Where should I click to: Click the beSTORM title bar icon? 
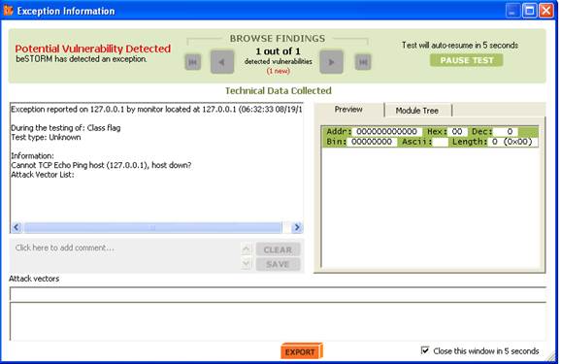point(8,11)
